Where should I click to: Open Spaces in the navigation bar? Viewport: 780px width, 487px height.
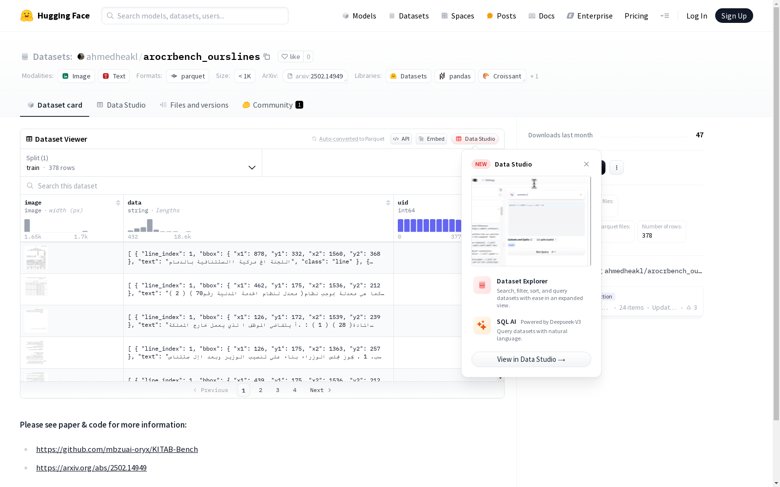pos(457,16)
